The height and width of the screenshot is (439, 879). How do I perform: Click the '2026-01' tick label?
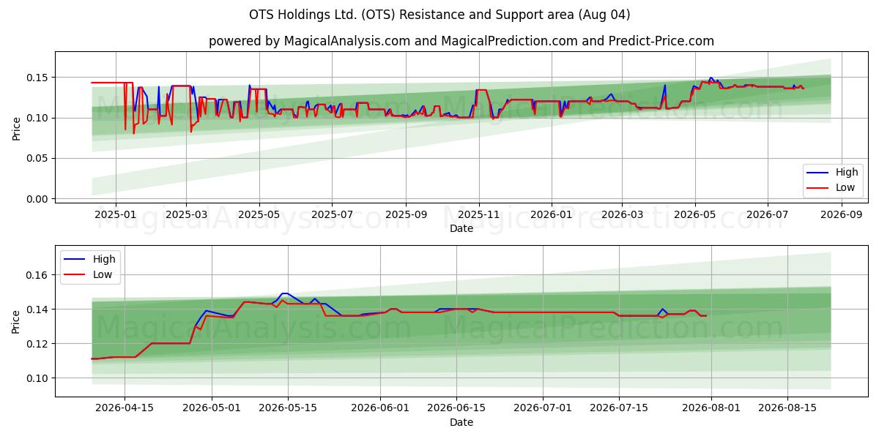click(x=551, y=214)
